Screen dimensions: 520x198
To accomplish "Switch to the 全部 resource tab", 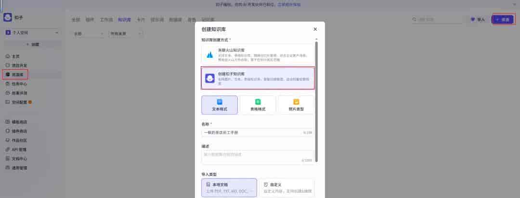I will click(76, 20).
